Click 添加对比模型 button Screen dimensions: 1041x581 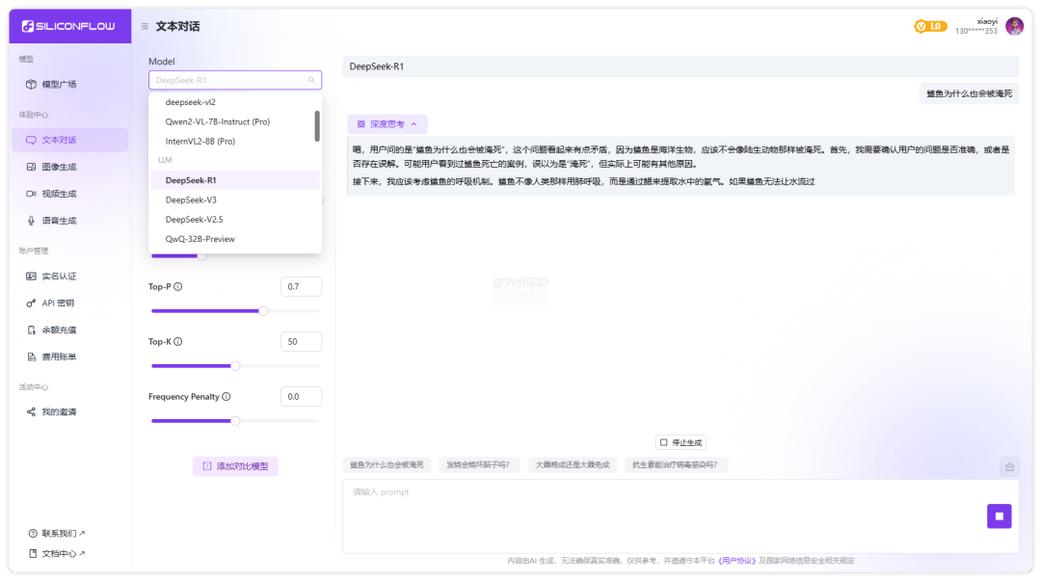click(235, 466)
